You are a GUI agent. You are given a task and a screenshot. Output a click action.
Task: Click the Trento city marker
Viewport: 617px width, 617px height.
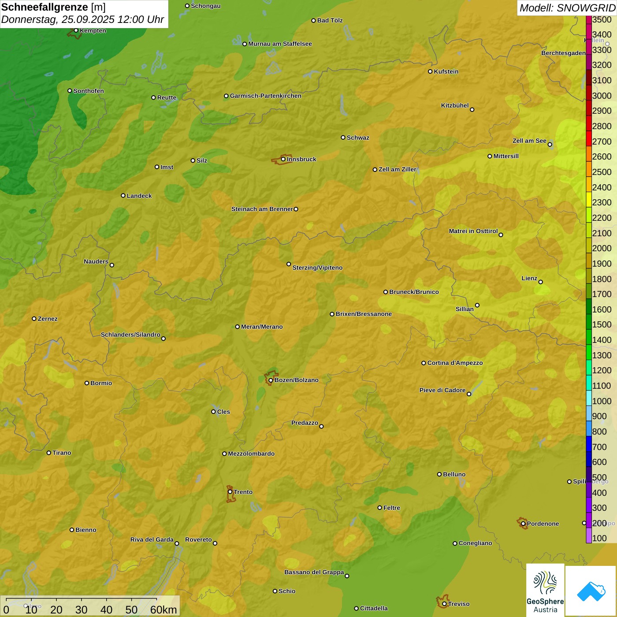tap(230, 492)
